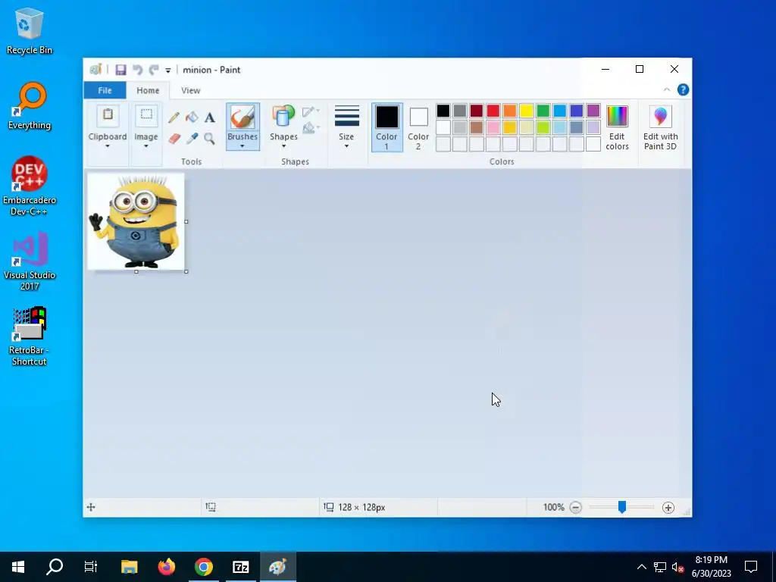The height and width of the screenshot is (582, 776).
Task: Click the minion image on canvas
Action: coord(136,221)
